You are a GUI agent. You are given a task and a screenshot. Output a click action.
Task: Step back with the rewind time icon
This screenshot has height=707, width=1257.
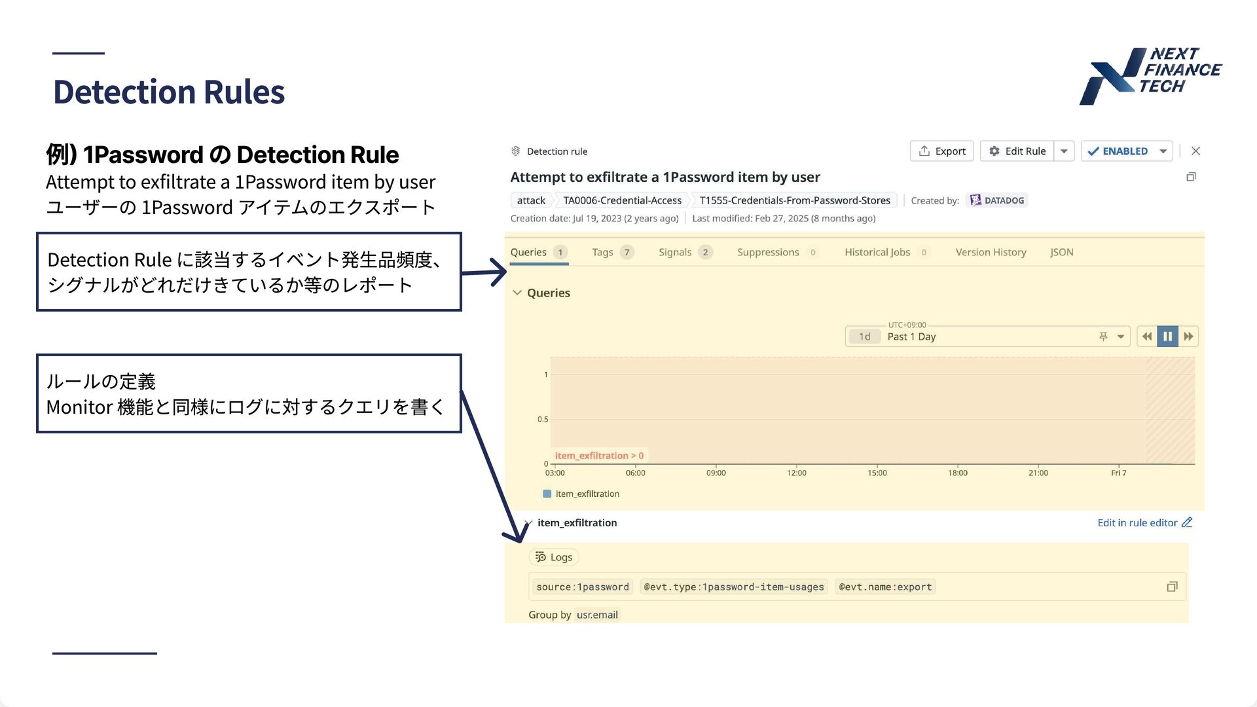(1147, 336)
